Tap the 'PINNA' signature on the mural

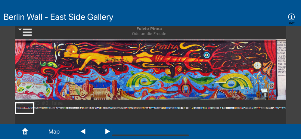166,46
